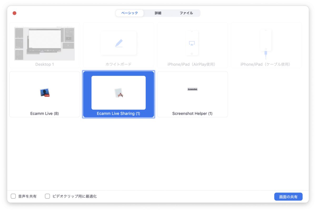Switch to the ベーシック tab
The image size is (316, 211).
point(130,13)
